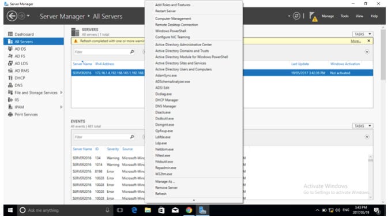
Task: Open the Servers TASKS dropdown
Action: point(363,34)
